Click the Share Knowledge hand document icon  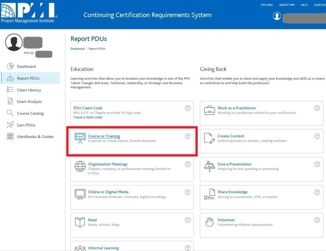[209, 194]
